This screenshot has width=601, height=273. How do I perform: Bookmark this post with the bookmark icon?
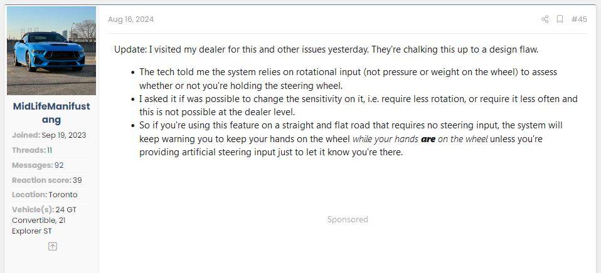pyautogui.click(x=560, y=19)
